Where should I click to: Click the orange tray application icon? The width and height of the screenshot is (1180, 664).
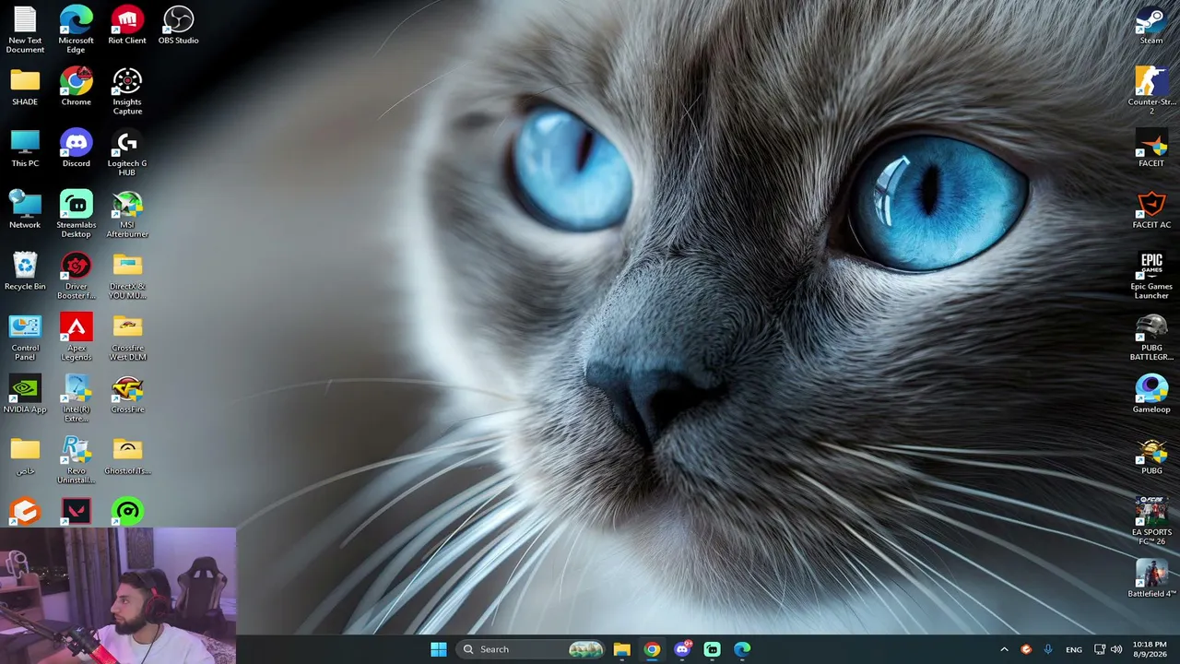(x=1026, y=649)
